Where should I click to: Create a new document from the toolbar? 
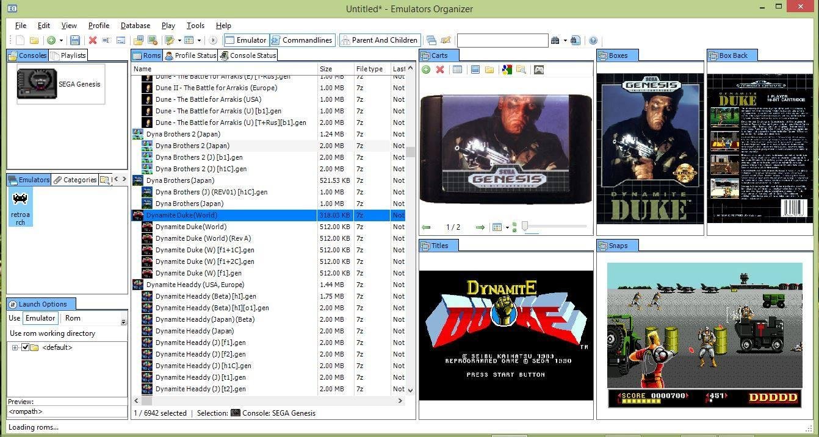coord(20,40)
